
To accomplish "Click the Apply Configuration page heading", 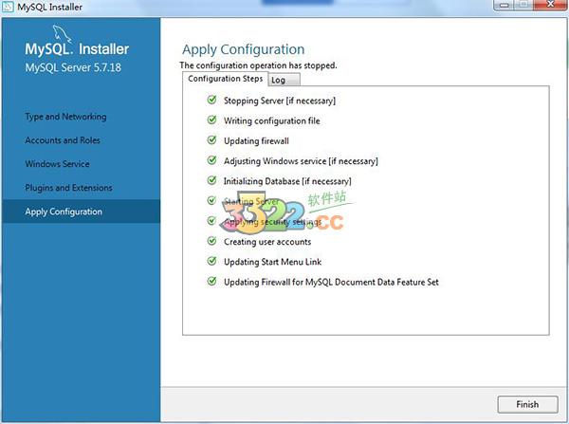I will [x=243, y=49].
